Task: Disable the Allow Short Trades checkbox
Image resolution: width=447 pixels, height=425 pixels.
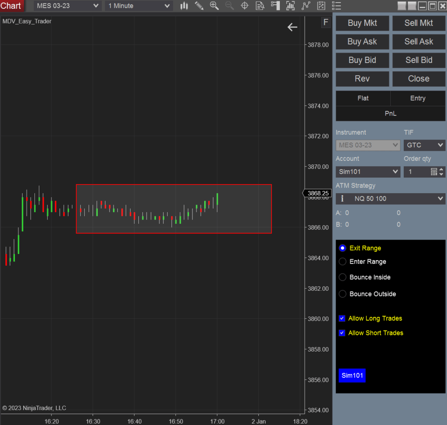Action: [342, 333]
